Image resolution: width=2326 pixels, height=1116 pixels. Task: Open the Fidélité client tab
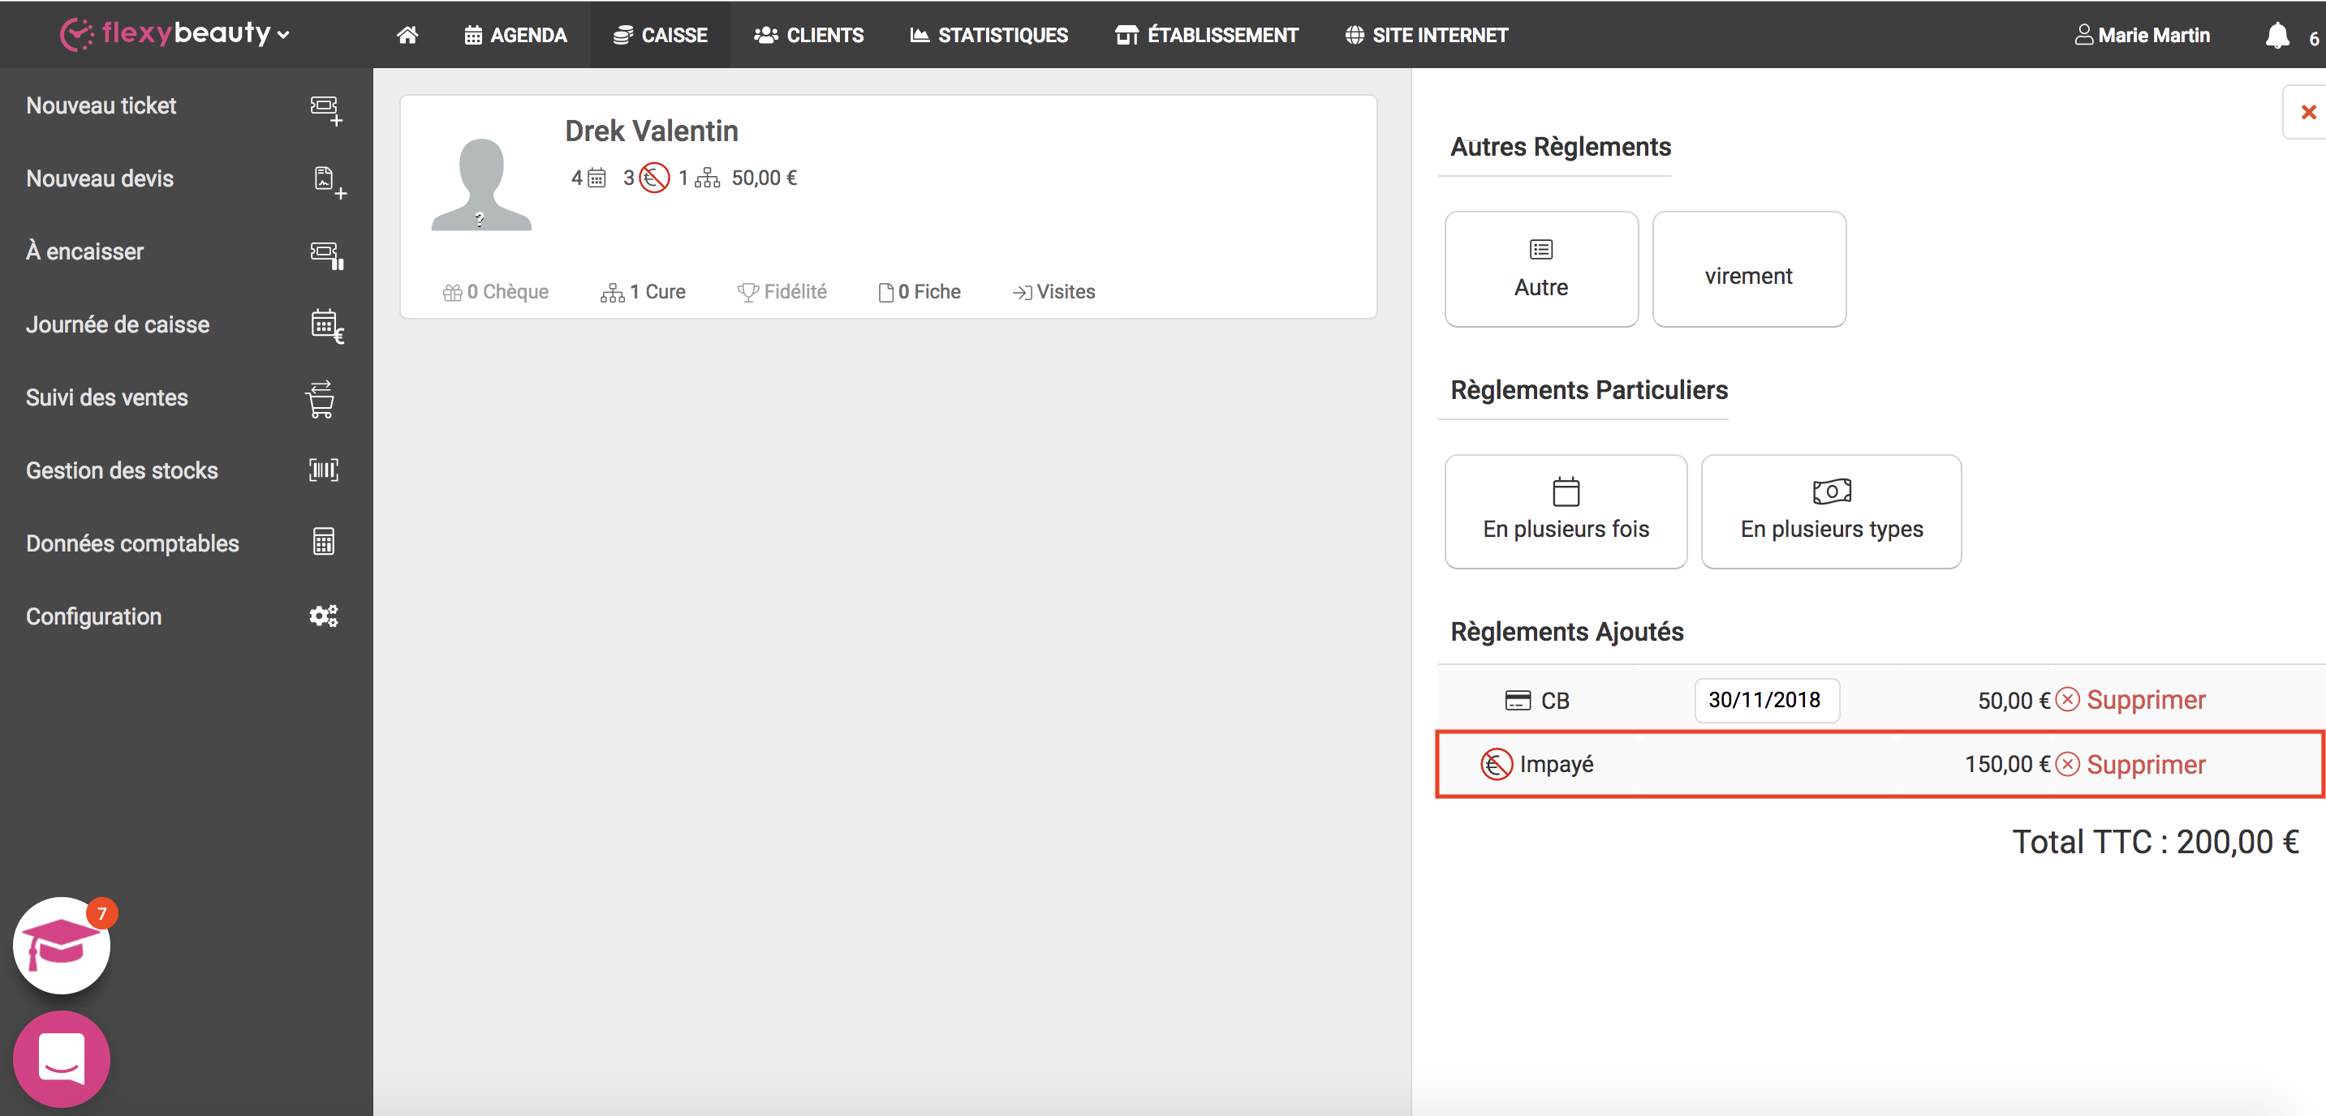(x=782, y=292)
